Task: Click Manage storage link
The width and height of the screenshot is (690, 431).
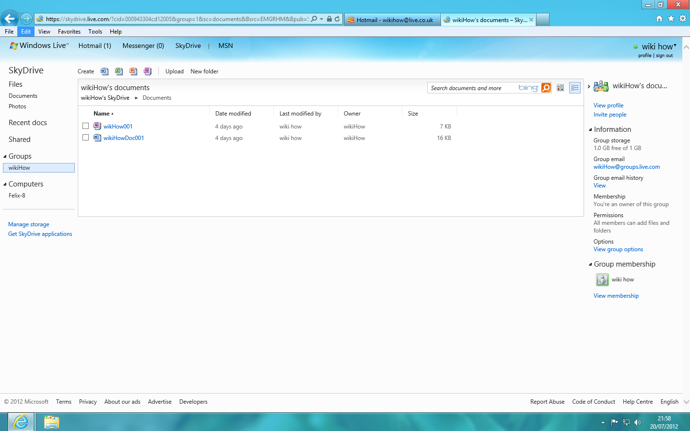Action: coord(29,224)
